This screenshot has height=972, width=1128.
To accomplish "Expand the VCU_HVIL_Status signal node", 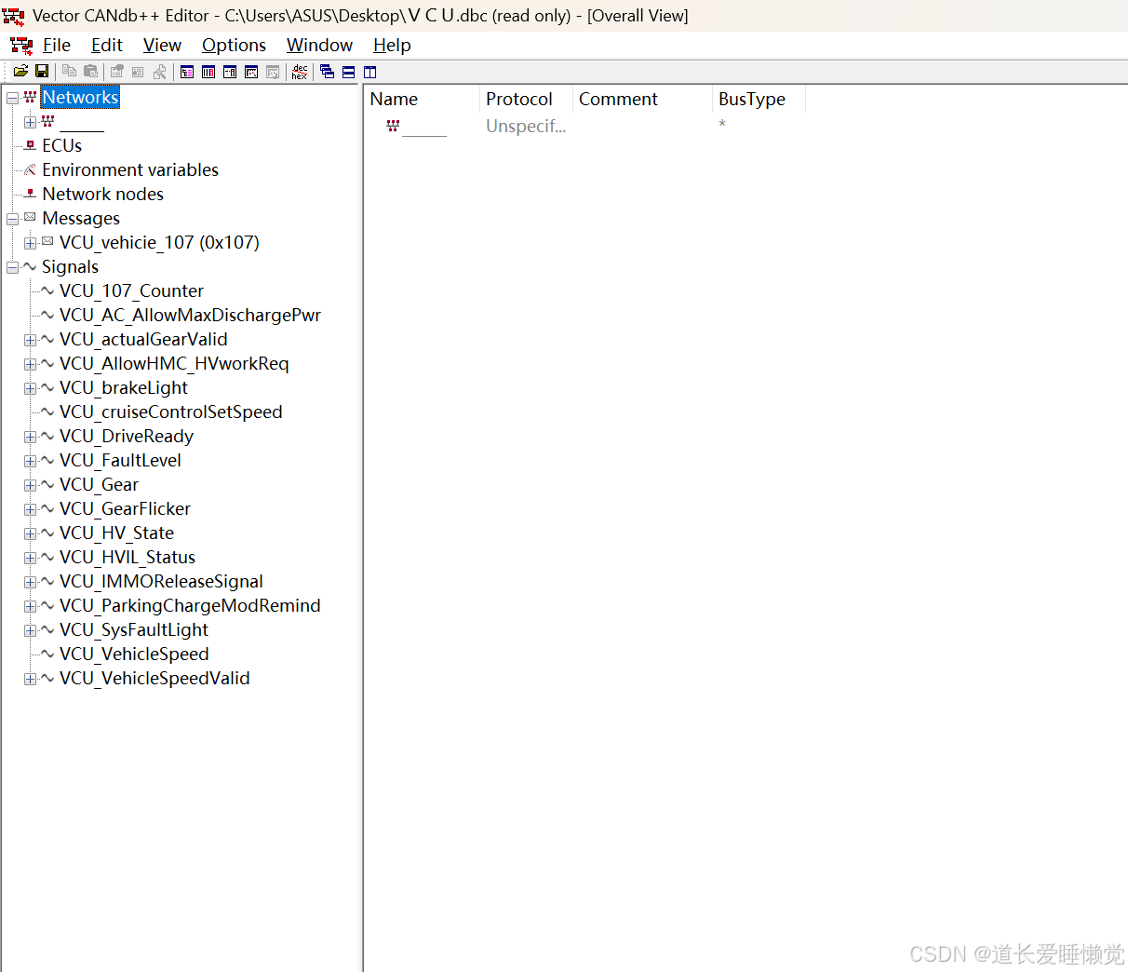I will 31,558.
